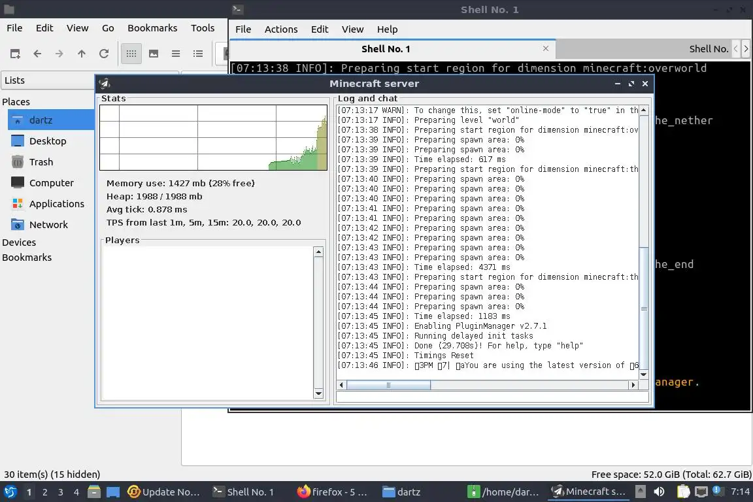Click the Minecraft server window icon
Screen dimensions: 753x502
tap(105, 84)
